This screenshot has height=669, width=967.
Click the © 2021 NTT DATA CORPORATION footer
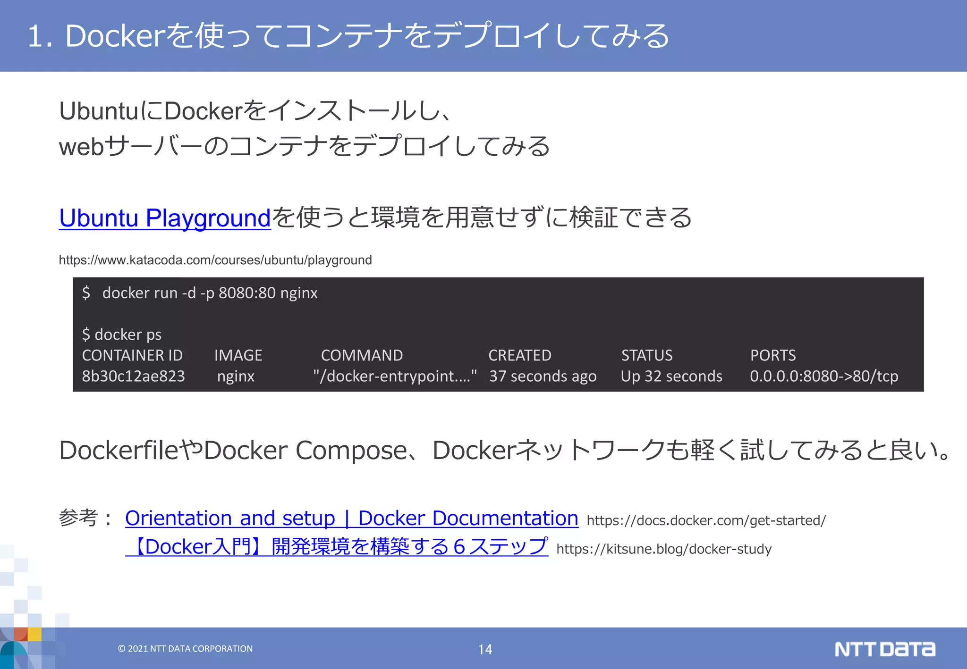click(185, 649)
